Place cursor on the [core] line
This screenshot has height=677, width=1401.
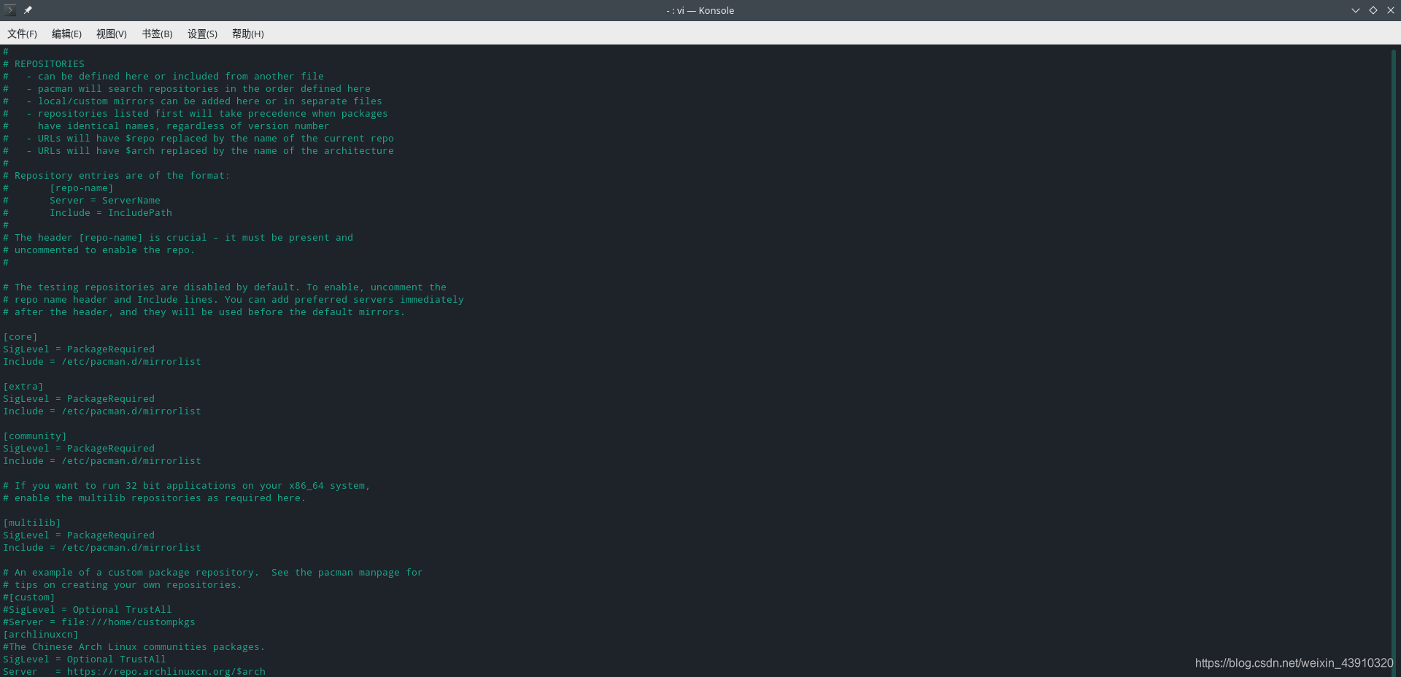pos(20,337)
